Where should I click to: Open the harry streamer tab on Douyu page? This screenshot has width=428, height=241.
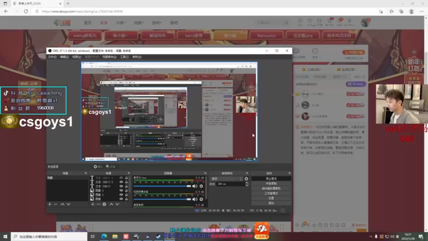[194, 35]
